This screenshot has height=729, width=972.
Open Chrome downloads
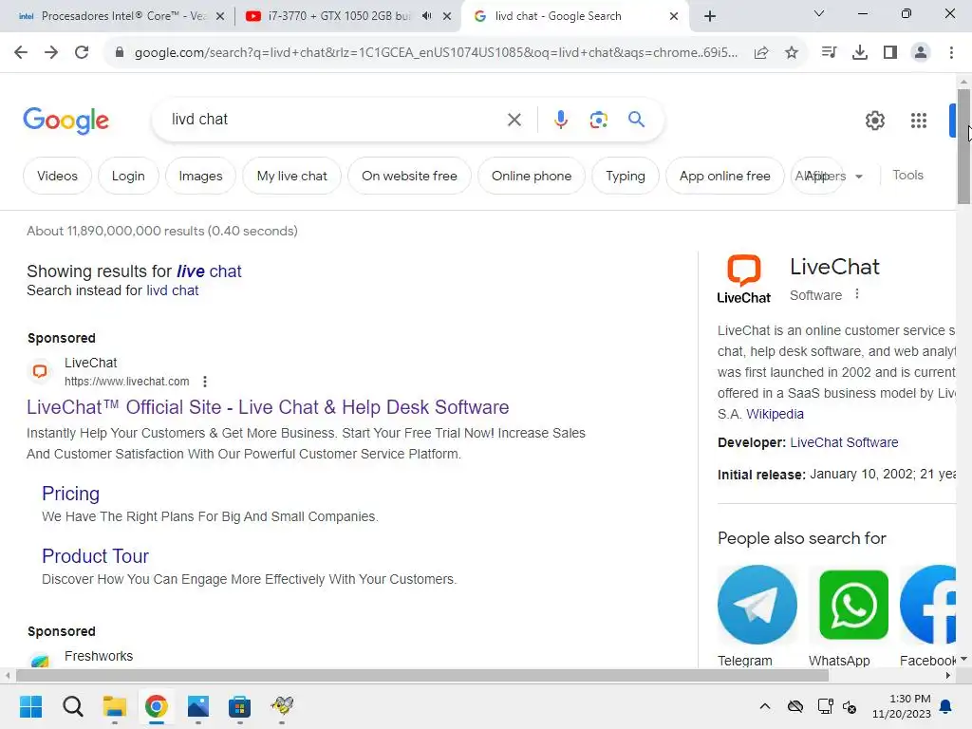coord(860,53)
